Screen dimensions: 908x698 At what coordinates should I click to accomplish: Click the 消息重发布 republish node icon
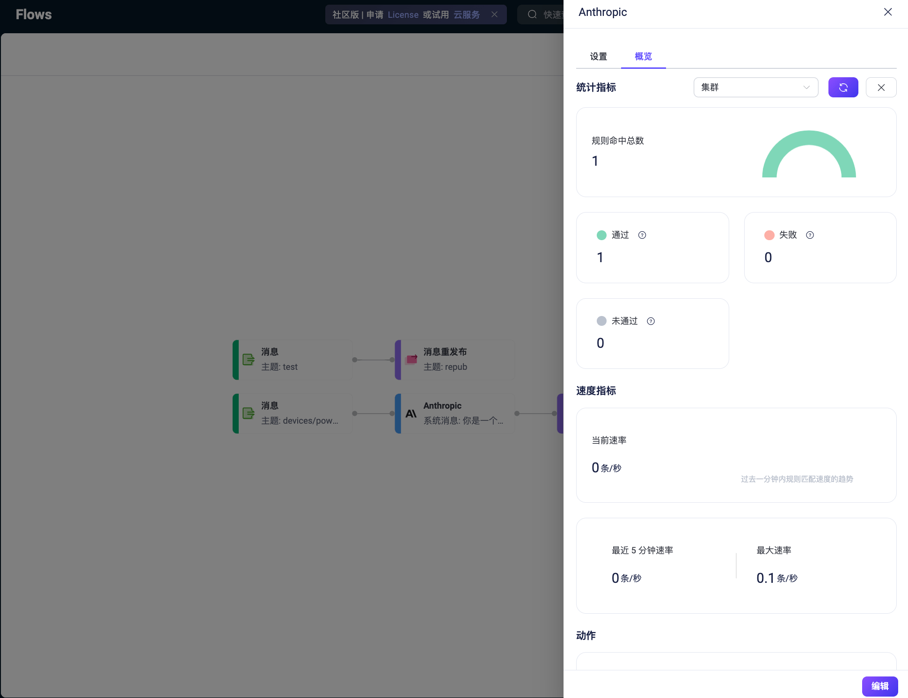[x=411, y=360]
